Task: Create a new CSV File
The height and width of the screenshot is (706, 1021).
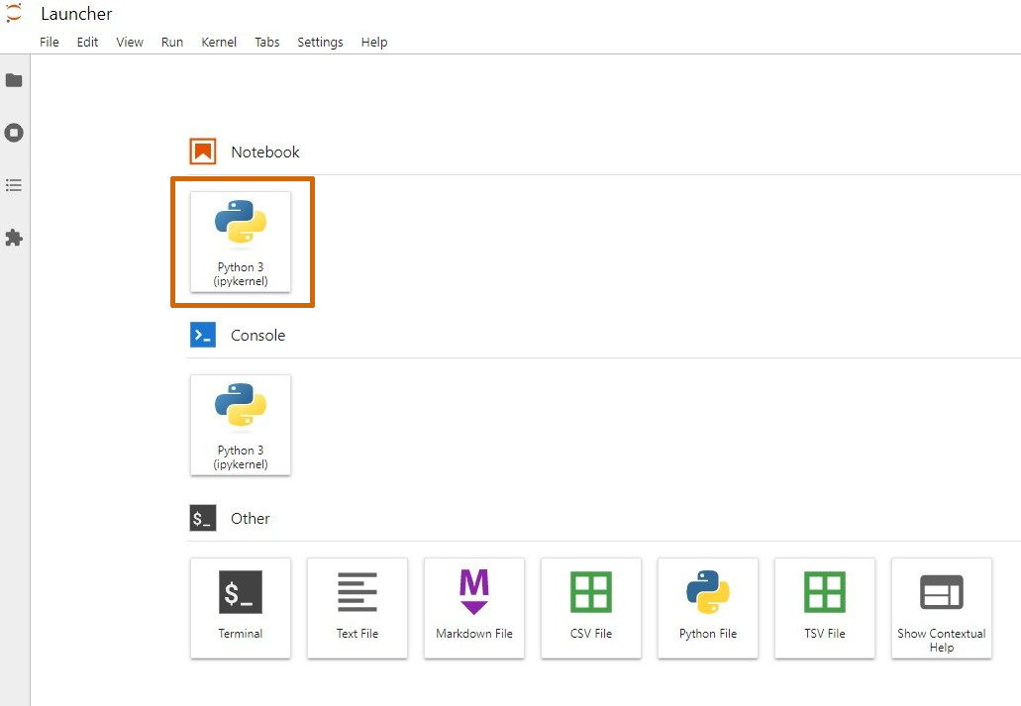Action: (x=591, y=608)
